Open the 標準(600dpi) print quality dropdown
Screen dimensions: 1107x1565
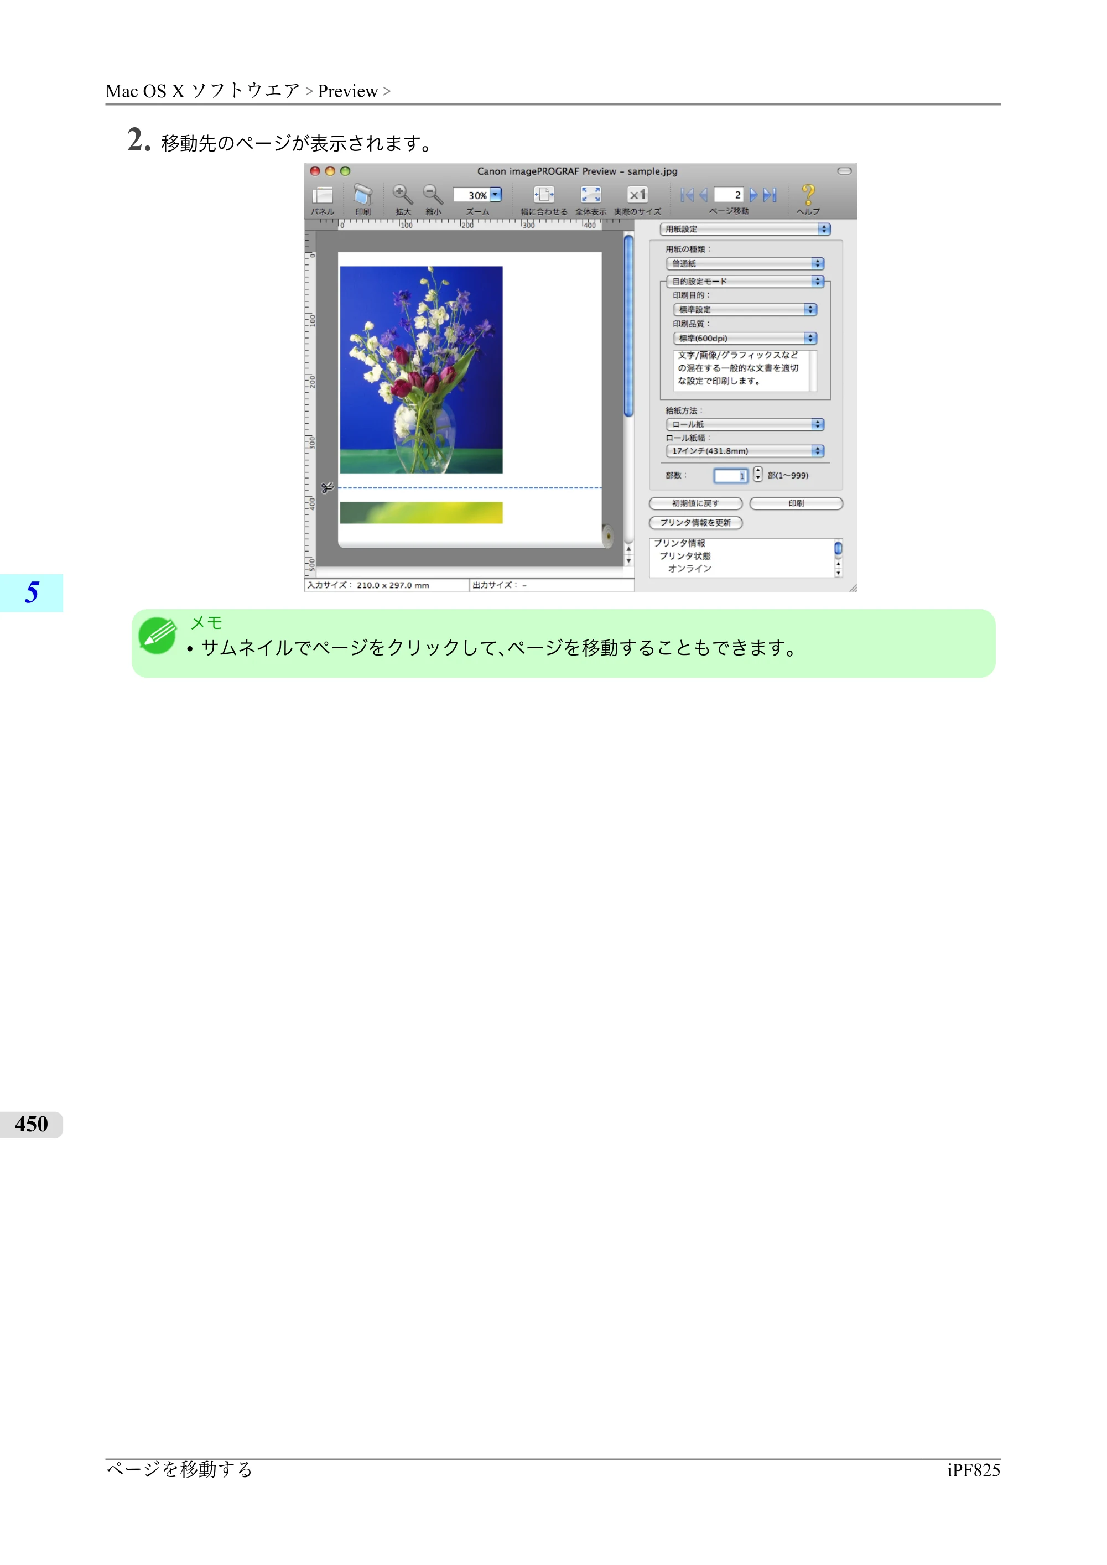tap(745, 338)
